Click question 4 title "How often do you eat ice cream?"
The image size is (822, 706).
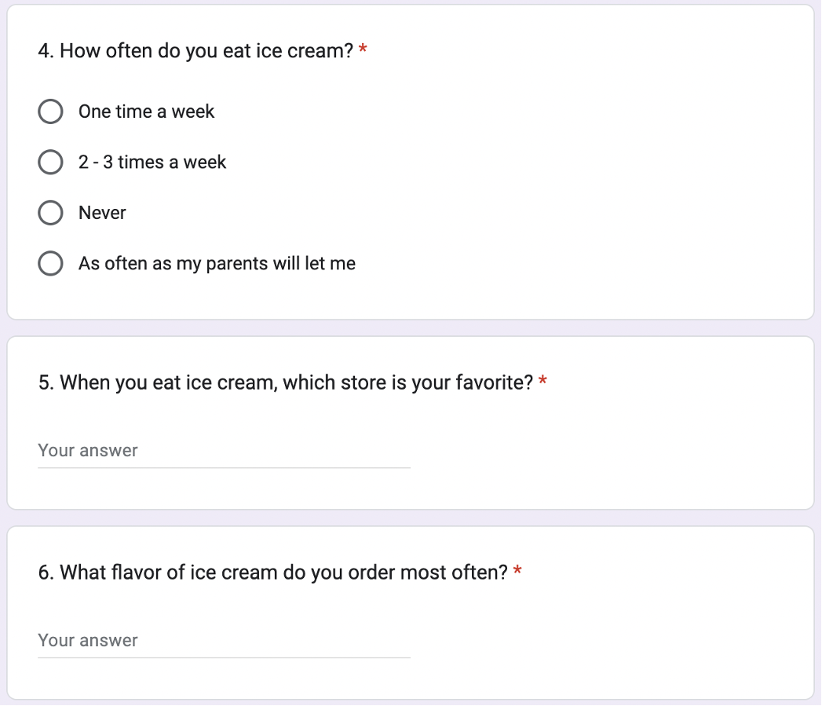point(195,51)
